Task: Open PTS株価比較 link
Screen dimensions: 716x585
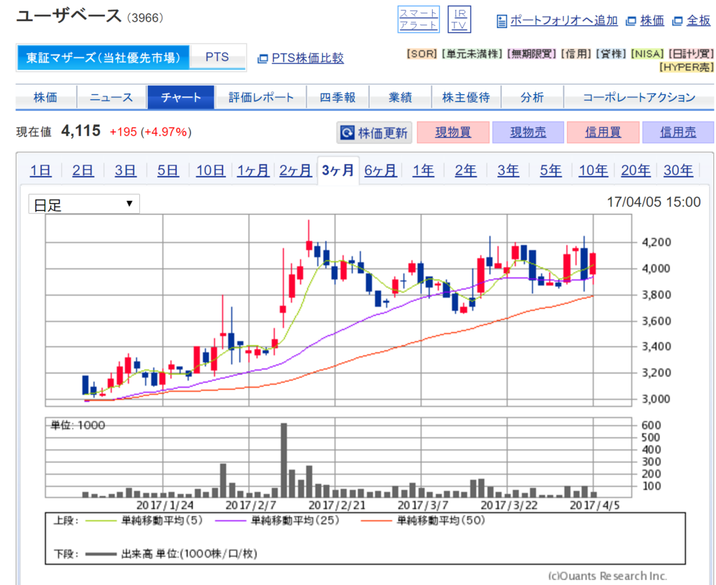Action: coord(308,58)
